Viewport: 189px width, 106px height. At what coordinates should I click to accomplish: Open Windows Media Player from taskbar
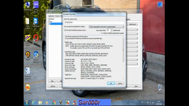click(x=47, y=103)
